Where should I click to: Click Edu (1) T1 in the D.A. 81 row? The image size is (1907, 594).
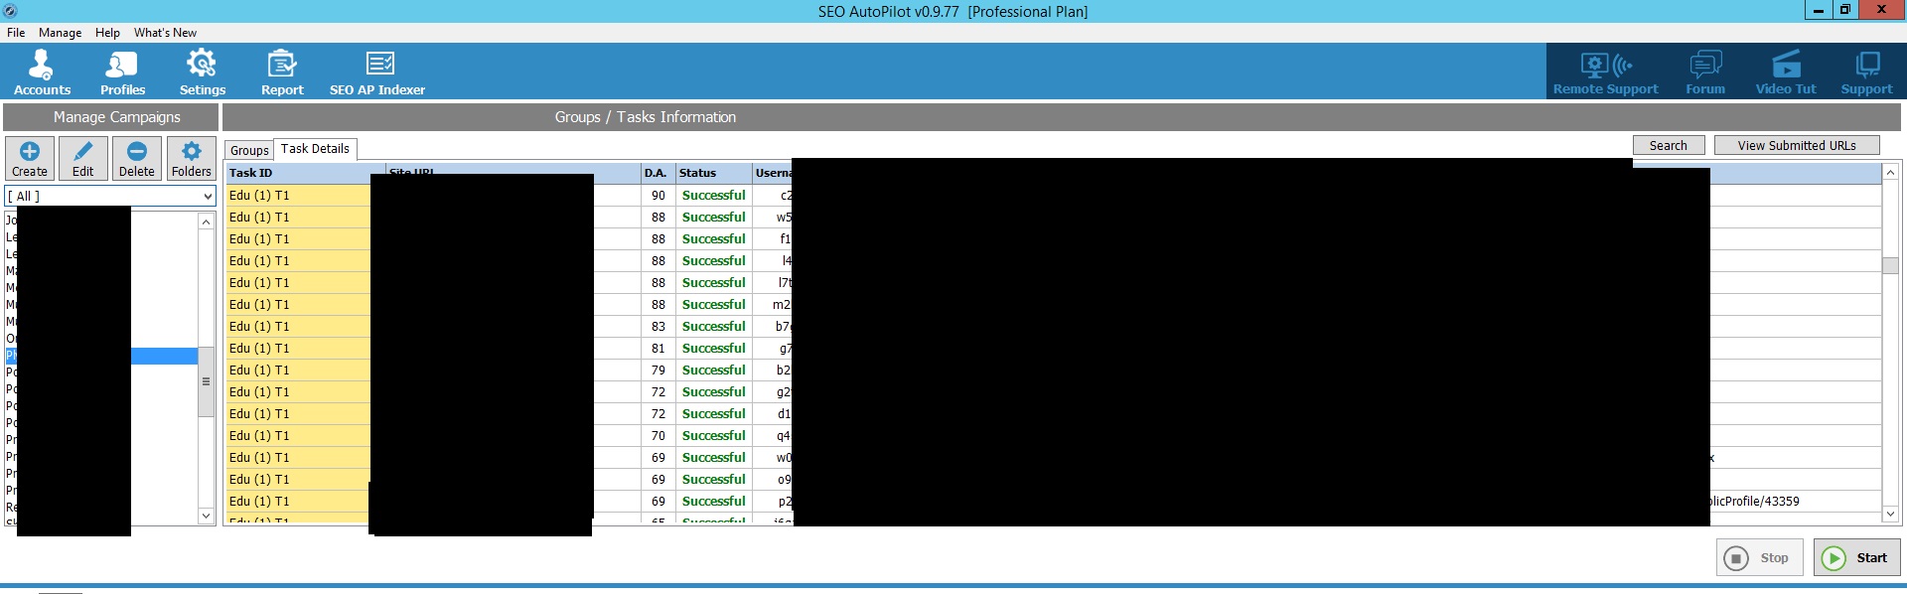[259, 349]
